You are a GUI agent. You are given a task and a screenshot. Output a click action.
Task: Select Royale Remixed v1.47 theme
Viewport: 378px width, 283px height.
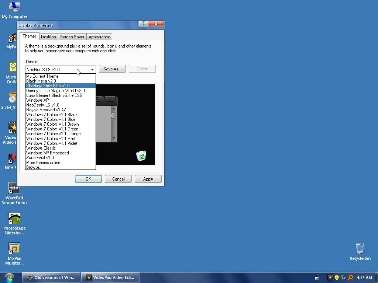[61, 110]
